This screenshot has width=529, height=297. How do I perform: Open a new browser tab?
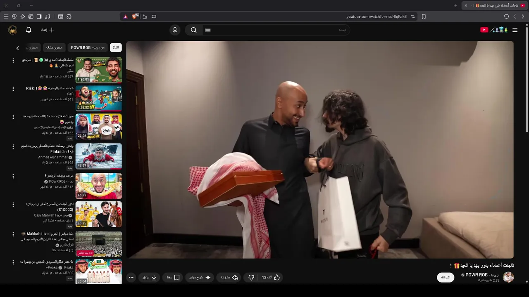456,5
